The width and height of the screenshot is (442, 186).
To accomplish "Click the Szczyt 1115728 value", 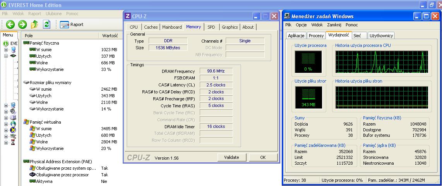I will pos(344,163).
